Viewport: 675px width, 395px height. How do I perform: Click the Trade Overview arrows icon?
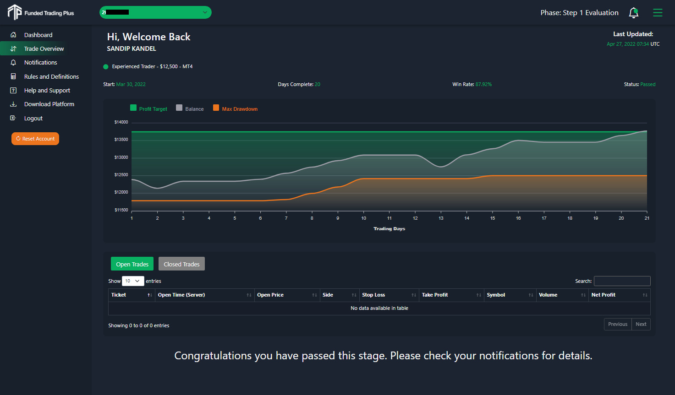(x=13, y=49)
